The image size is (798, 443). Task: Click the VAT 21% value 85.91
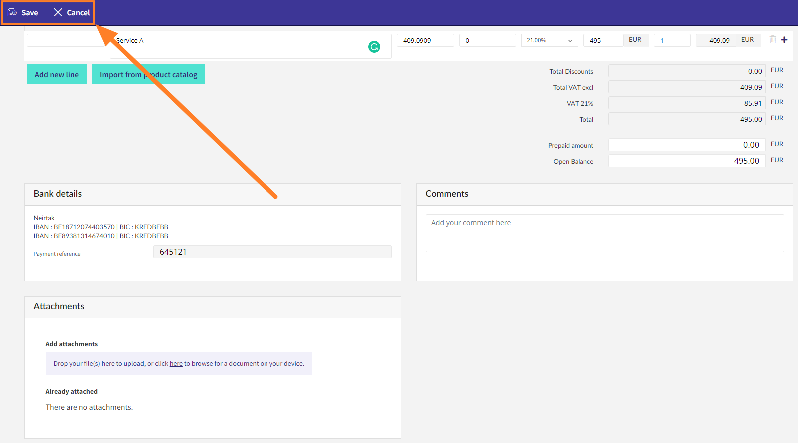click(687, 103)
